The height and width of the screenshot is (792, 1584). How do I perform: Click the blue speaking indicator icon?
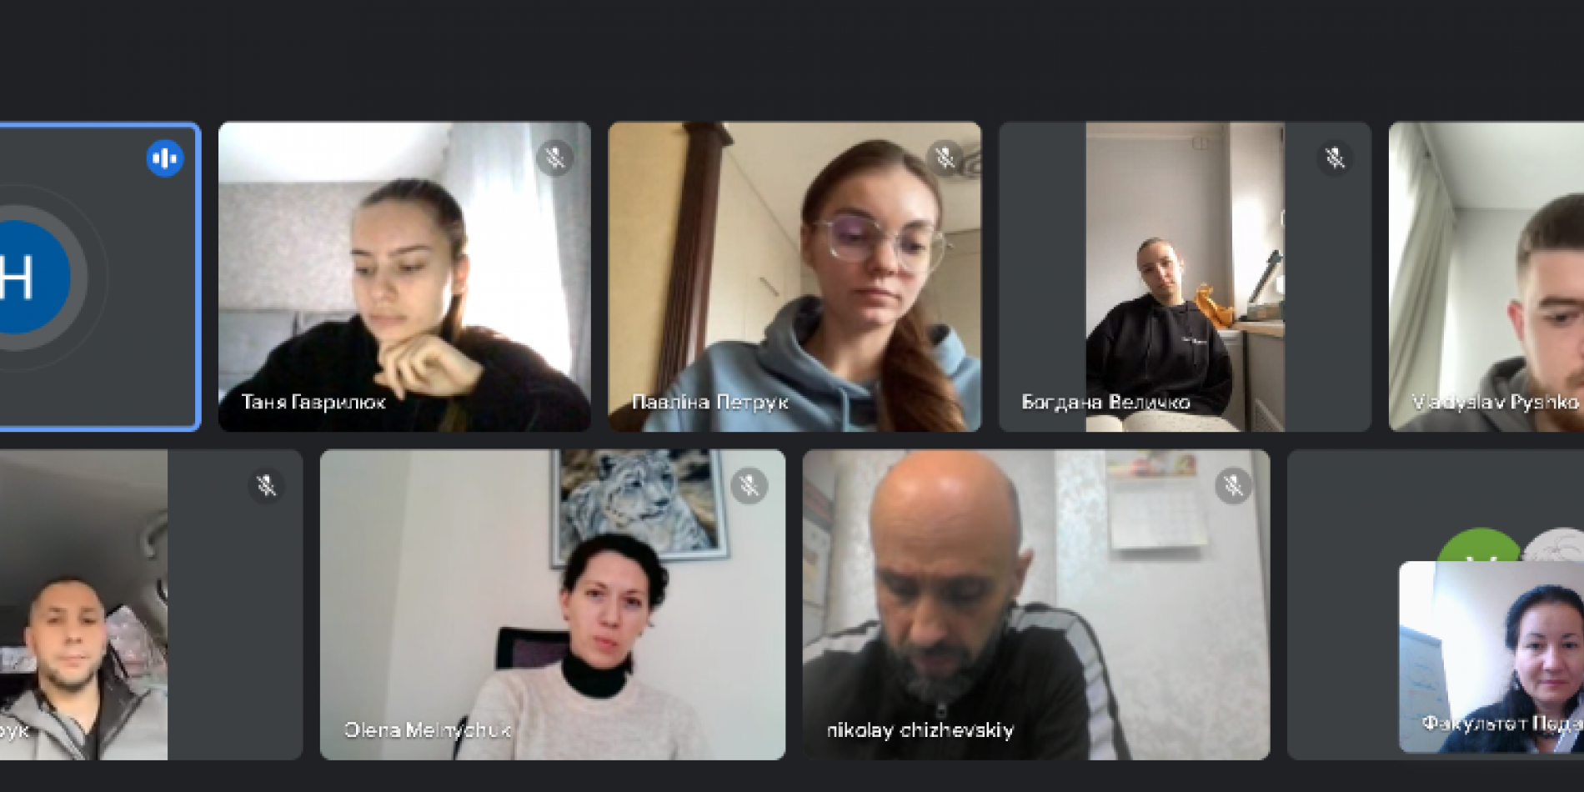click(x=165, y=158)
